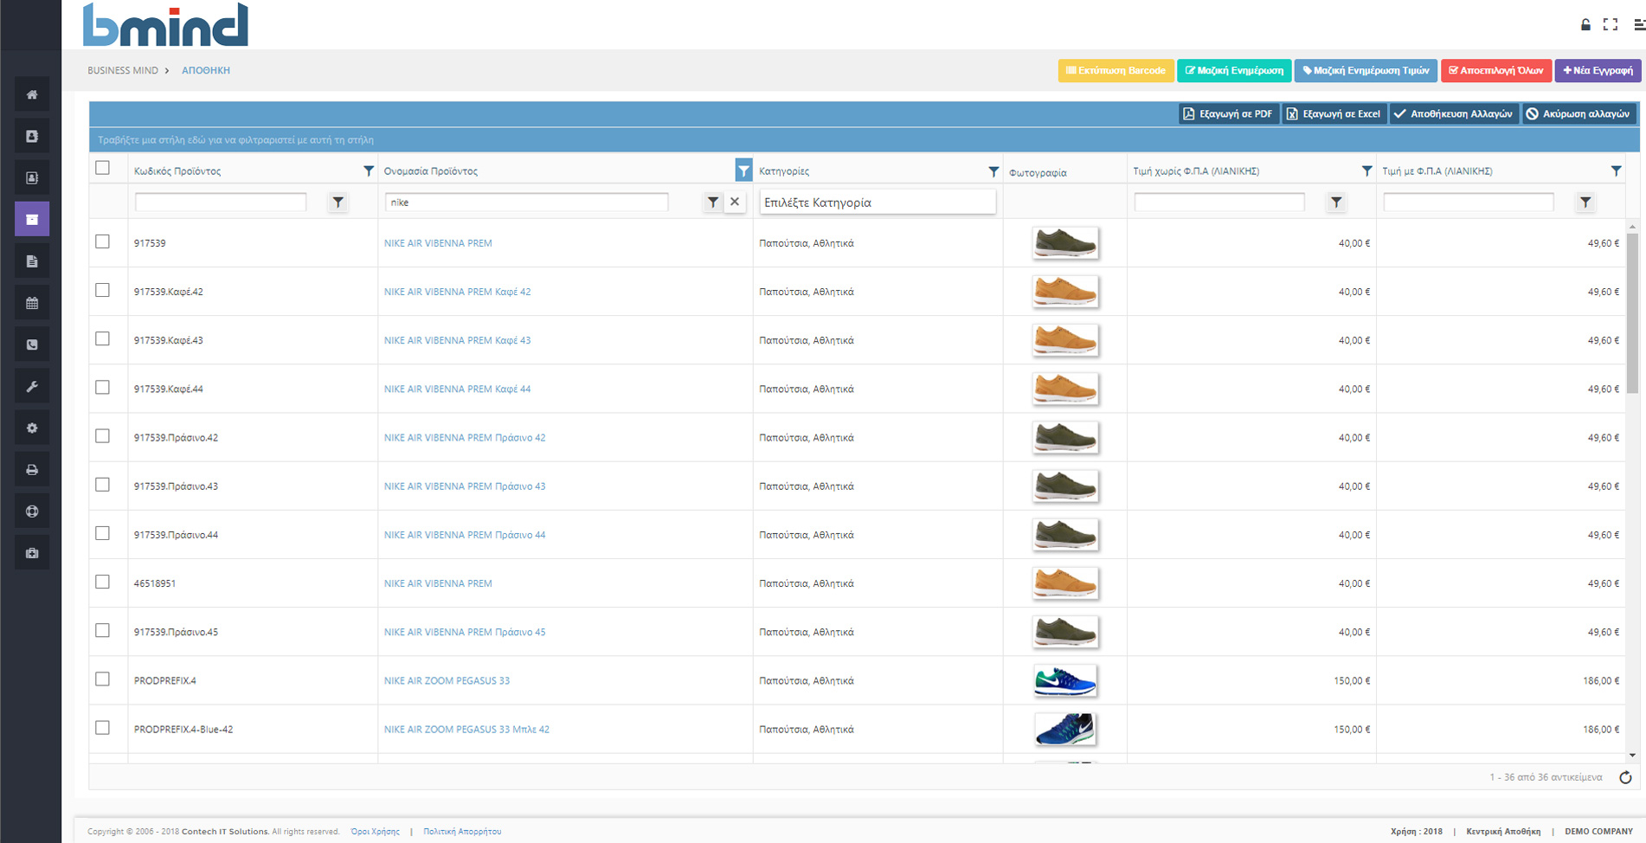The height and width of the screenshot is (843, 1646).
Task: Open filter funnel beside price with VAT input
Action: tap(1585, 202)
